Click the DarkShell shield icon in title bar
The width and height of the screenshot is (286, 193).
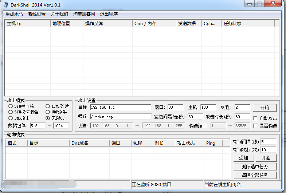[6, 5]
